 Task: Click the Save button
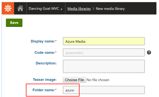14,23
